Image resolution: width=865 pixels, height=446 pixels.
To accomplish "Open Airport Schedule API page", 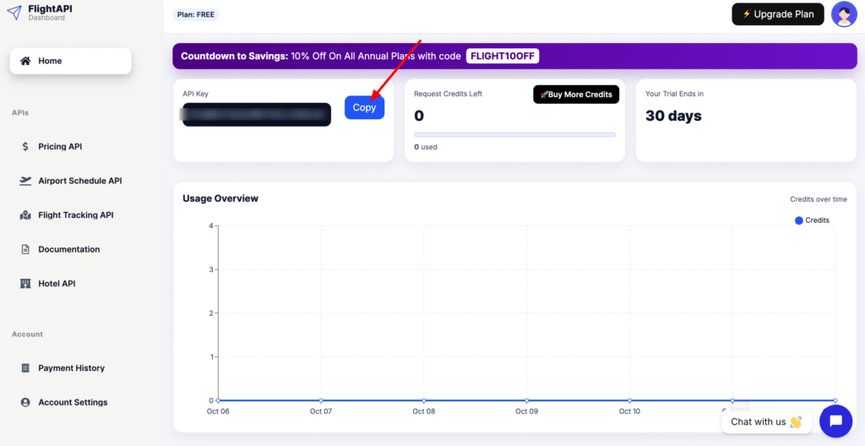I will pyautogui.click(x=79, y=181).
